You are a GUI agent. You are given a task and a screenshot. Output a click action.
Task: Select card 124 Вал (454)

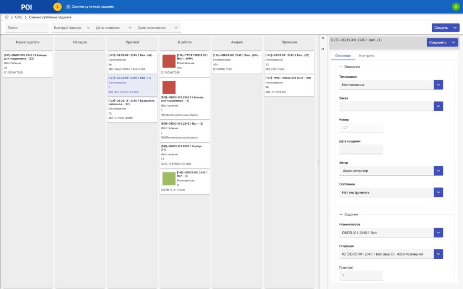click(x=237, y=62)
